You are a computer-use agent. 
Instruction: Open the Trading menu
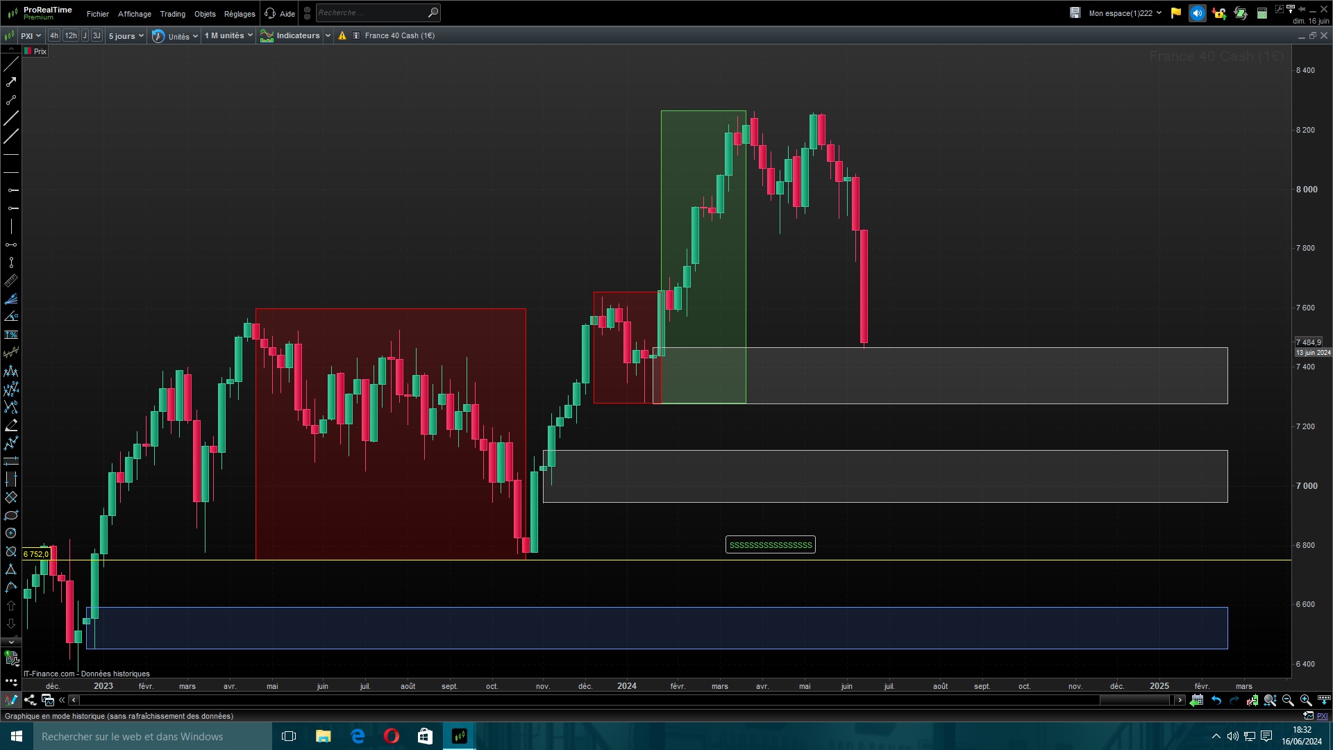(x=172, y=14)
